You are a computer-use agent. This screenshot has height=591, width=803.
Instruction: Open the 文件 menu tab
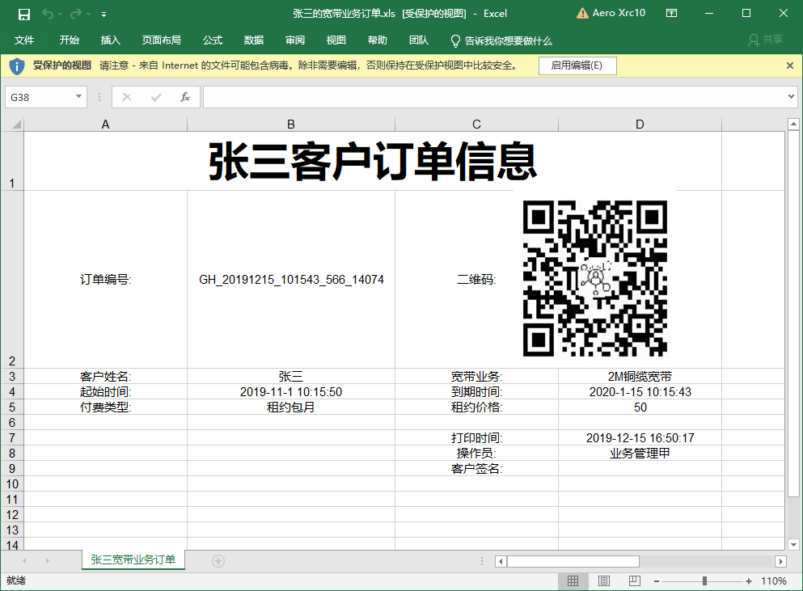click(24, 40)
